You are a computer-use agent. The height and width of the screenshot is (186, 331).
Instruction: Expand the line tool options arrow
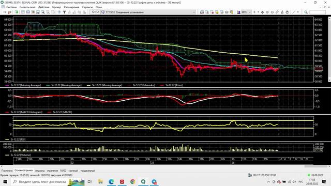click(x=298, y=12)
